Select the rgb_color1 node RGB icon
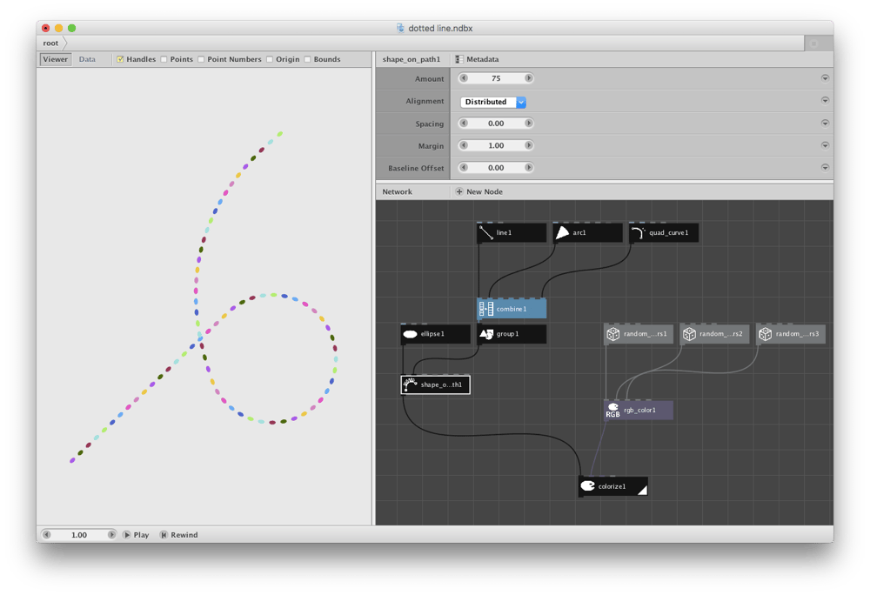870x595 pixels. (x=612, y=411)
